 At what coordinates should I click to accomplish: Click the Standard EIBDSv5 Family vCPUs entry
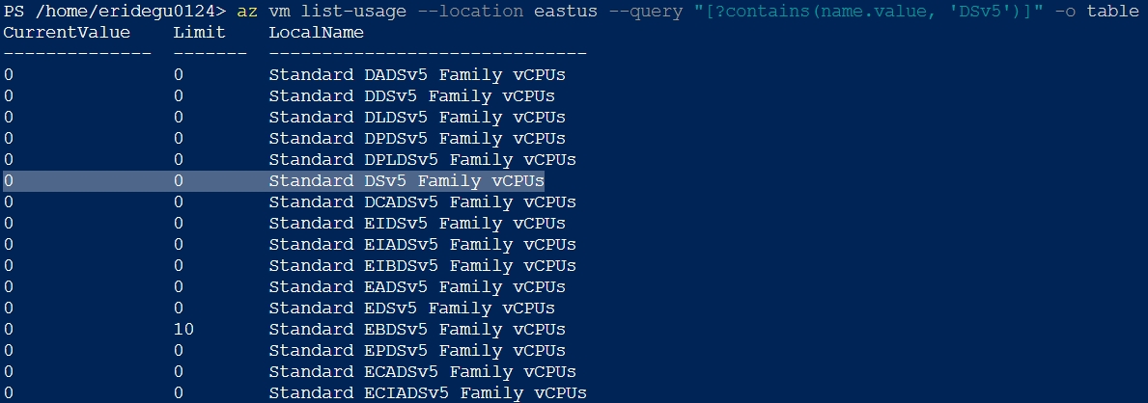click(422, 266)
